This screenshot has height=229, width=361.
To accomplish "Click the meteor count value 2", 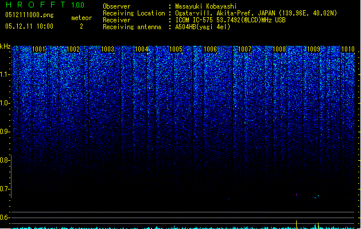I will tap(81, 26).
